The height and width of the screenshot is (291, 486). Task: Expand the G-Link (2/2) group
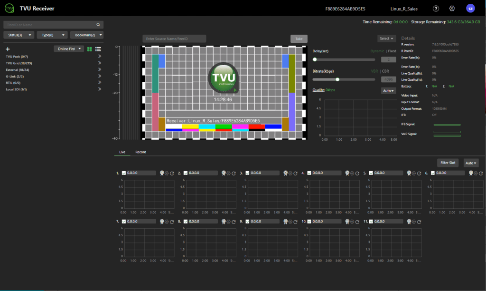(100, 76)
